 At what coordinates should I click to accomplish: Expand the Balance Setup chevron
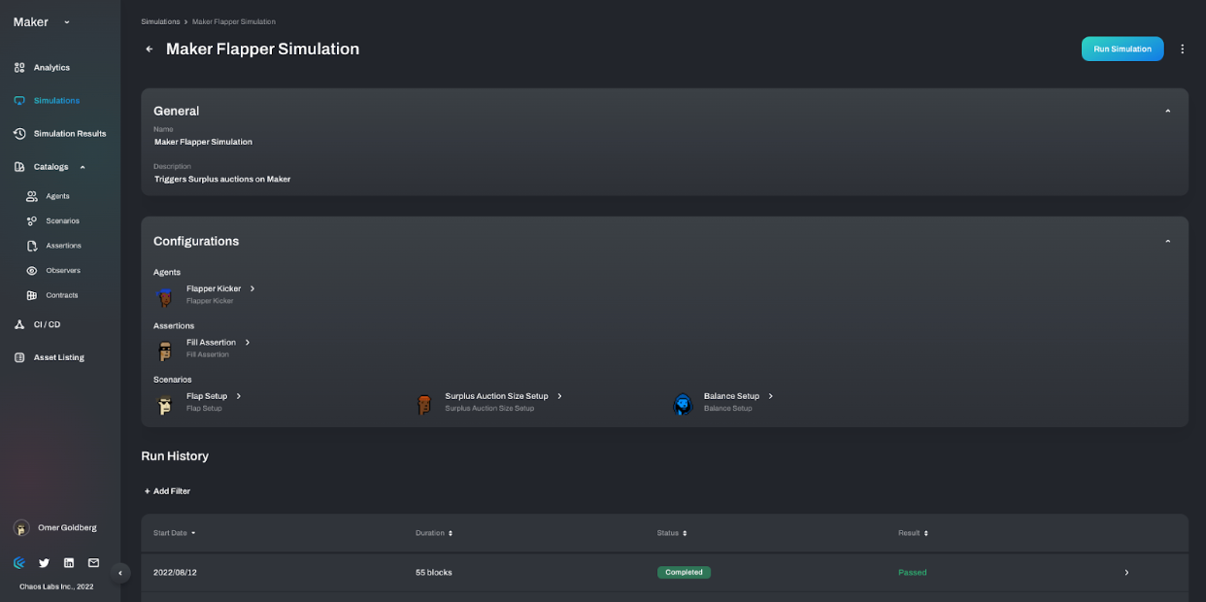771,396
